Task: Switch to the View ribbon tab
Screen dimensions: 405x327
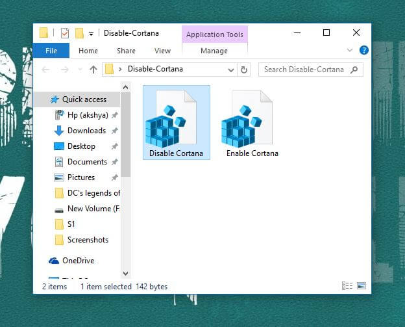Action: point(162,51)
